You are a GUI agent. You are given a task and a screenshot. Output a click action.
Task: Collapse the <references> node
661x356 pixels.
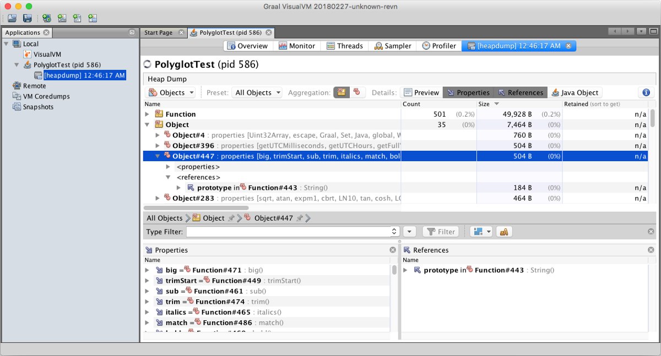tap(169, 177)
